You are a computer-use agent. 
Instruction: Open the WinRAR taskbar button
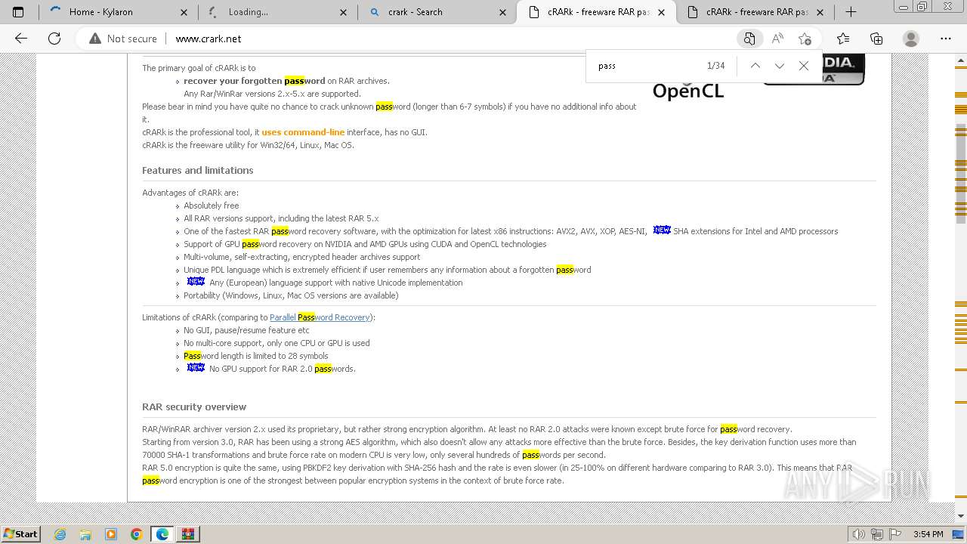188,534
